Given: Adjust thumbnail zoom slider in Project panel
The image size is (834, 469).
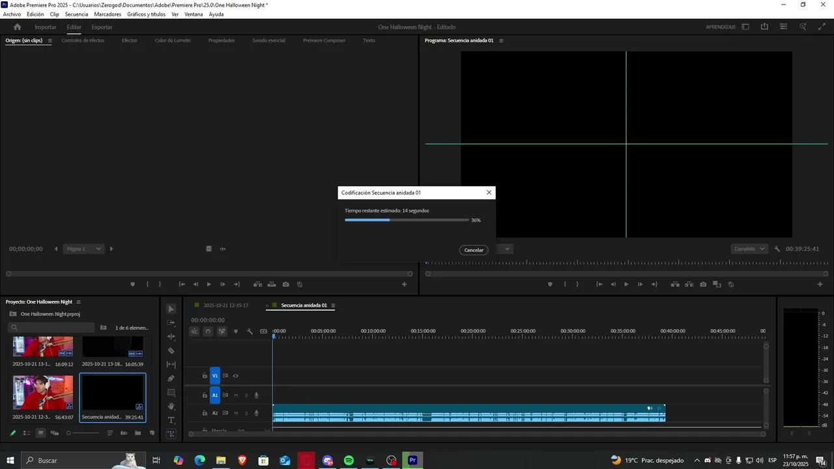Looking at the screenshot, I should click(83, 433).
